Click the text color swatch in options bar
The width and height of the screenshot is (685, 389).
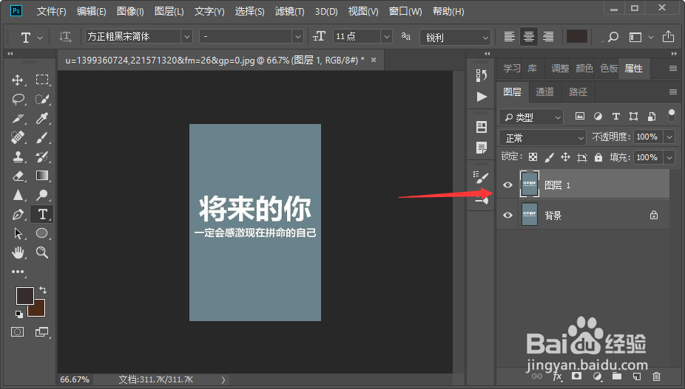pos(577,37)
